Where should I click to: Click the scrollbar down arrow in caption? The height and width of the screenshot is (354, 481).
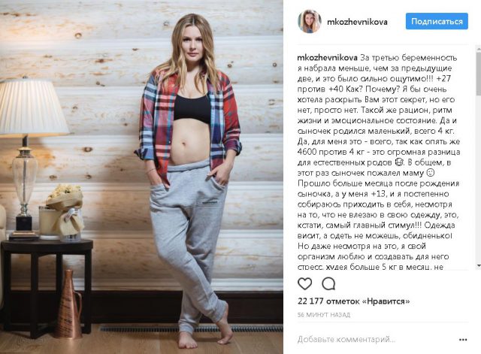pos(479,265)
